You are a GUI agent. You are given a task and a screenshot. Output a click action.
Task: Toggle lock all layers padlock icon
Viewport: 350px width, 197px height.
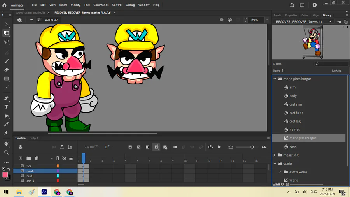coord(71,158)
